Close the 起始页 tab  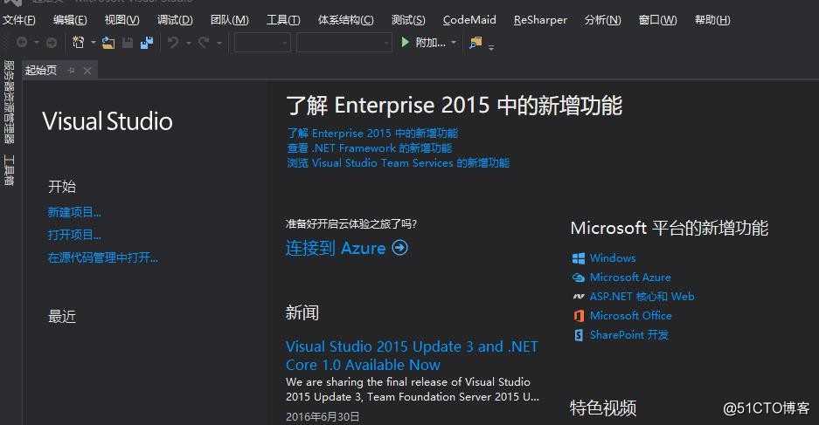click(x=87, y=71)
